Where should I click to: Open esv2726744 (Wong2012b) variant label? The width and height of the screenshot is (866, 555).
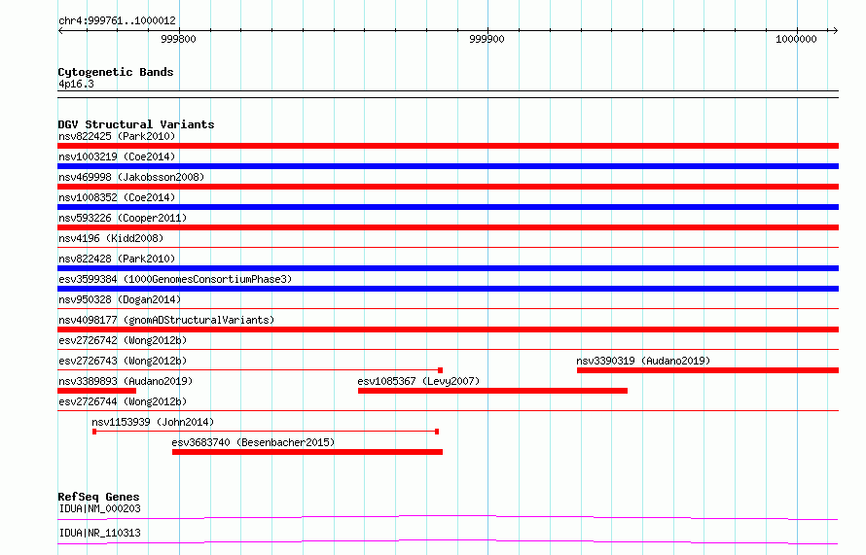pyautogui.click(x=123, y=401)
